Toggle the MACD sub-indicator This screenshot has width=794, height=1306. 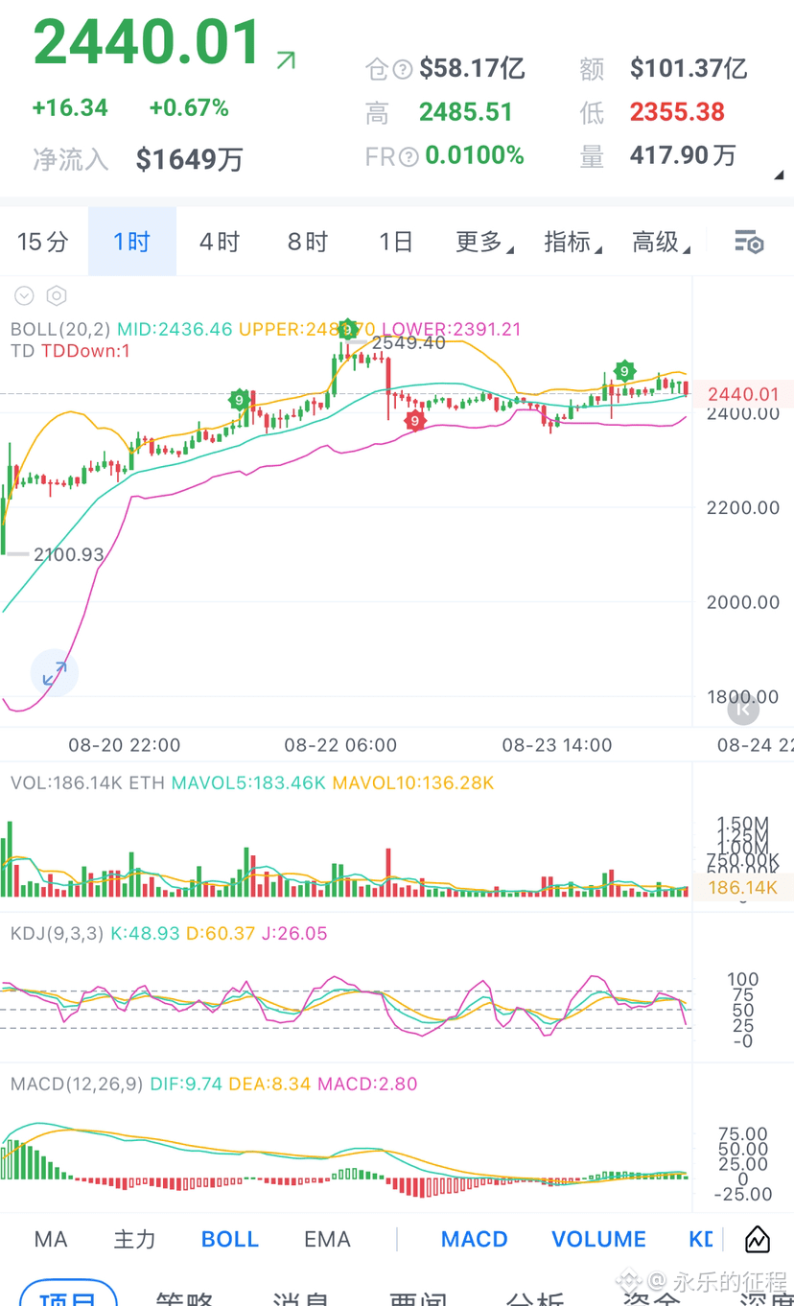[475, 1239]
